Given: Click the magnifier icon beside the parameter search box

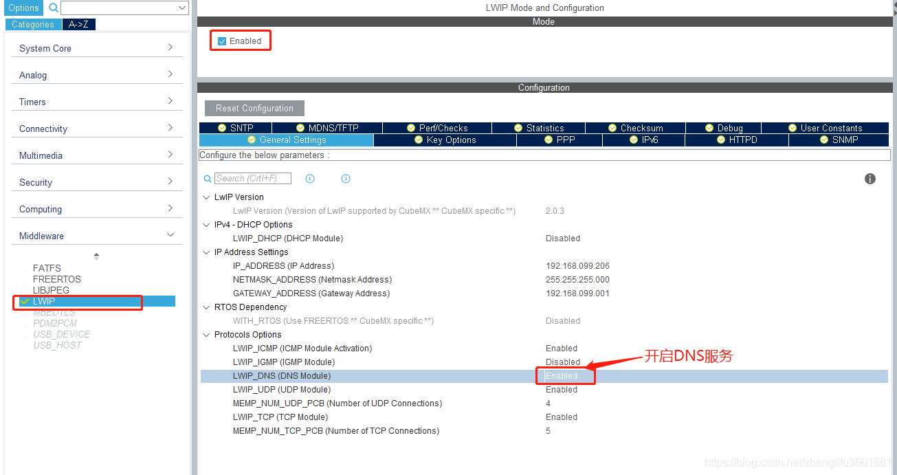Looking at the screenshot, I should [208, 178].
